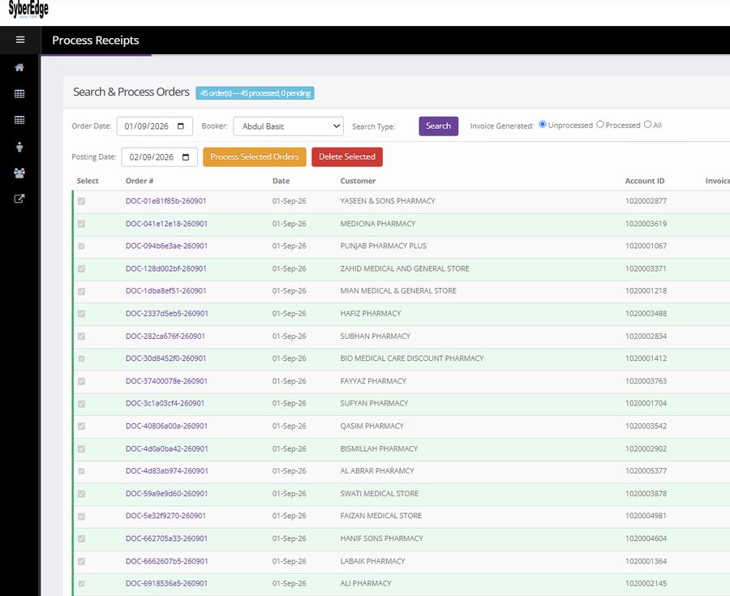Click customer HANIF SONS PHARMACY
The width and height of the screenshot is (730, 596).
click(381, 538)
